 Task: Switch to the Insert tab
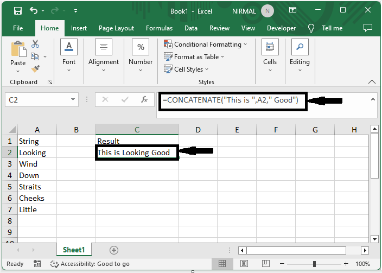pyautogui.click(x=79, y=28)
